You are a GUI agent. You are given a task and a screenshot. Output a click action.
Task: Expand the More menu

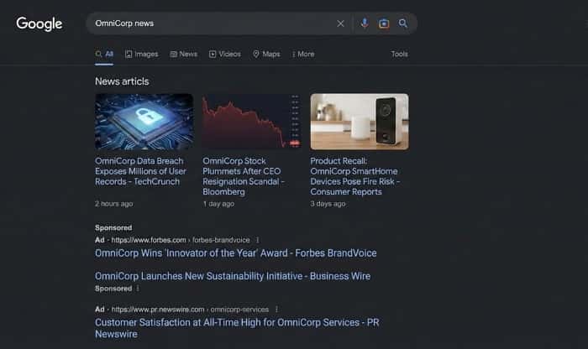point(303,54)
